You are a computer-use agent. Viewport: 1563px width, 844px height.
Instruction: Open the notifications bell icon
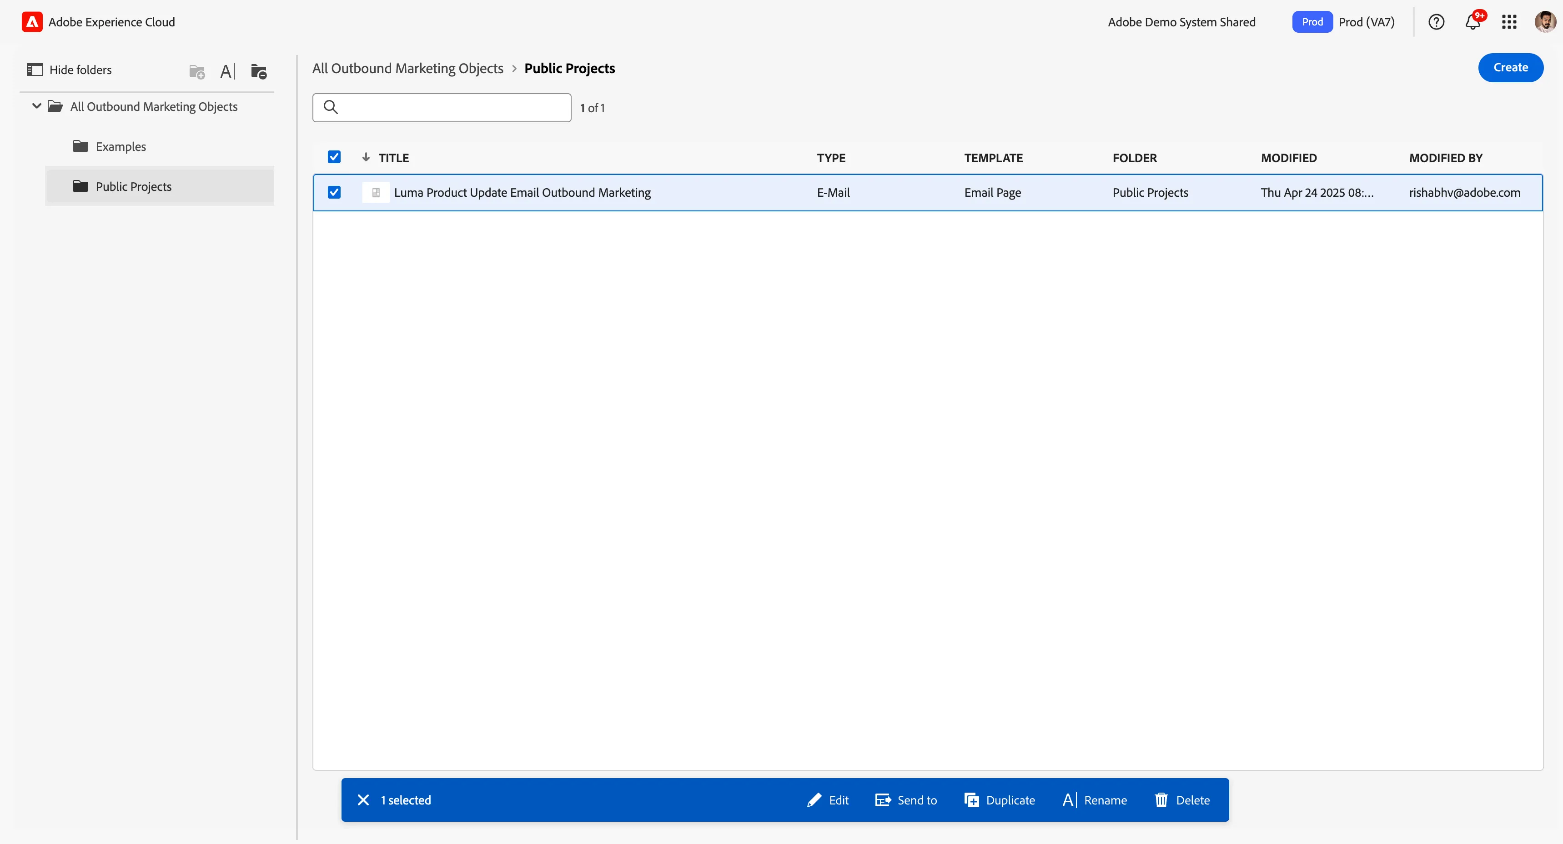coord(1473,22)
